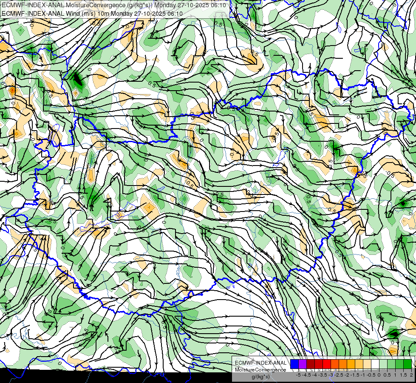The image size is (416, 383).
Task: Click the Wind (m/s) 10m title line
Action: [x=92, y=14]
